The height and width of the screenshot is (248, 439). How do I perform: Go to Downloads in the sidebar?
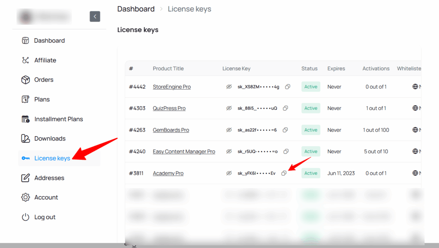(x=50, y=138)
